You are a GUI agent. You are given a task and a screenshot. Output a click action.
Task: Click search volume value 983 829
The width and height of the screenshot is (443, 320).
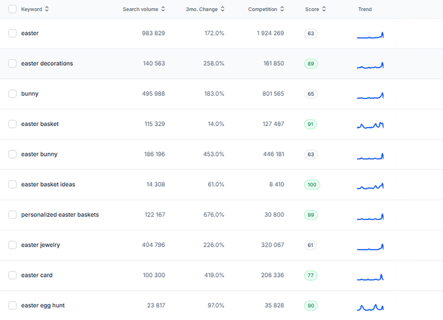[x=153, y=33]
